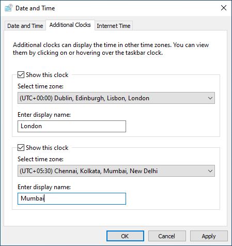Click the second 'Enter display name:' label
Screen dimensions: 232x246
[44, 187]
